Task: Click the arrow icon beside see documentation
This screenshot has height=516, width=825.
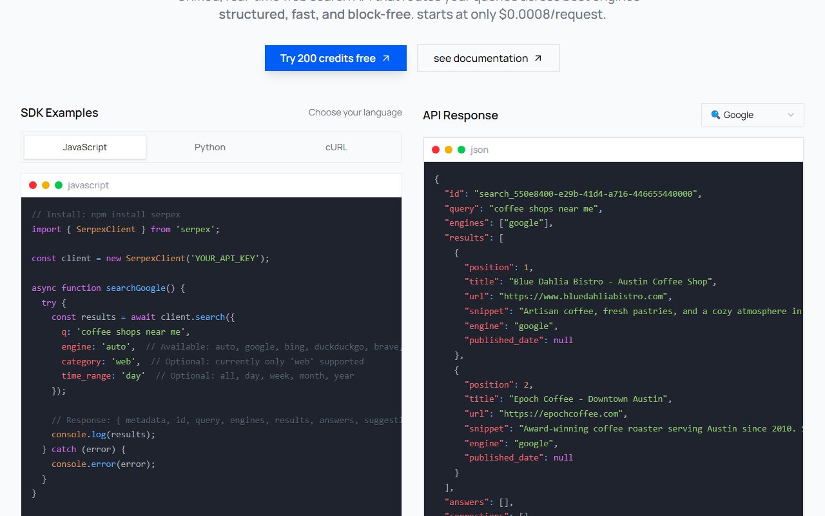Action: (539, 57)
